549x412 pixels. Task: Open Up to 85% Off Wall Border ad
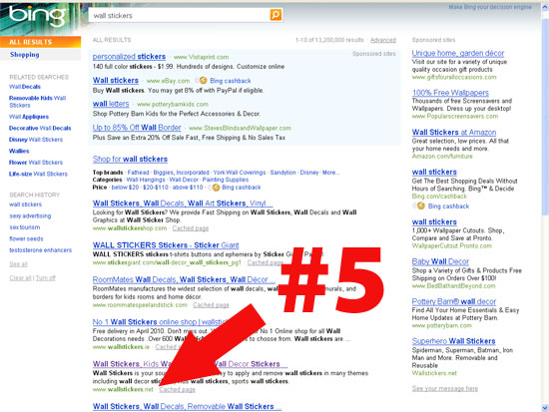(x=137, y=128)
